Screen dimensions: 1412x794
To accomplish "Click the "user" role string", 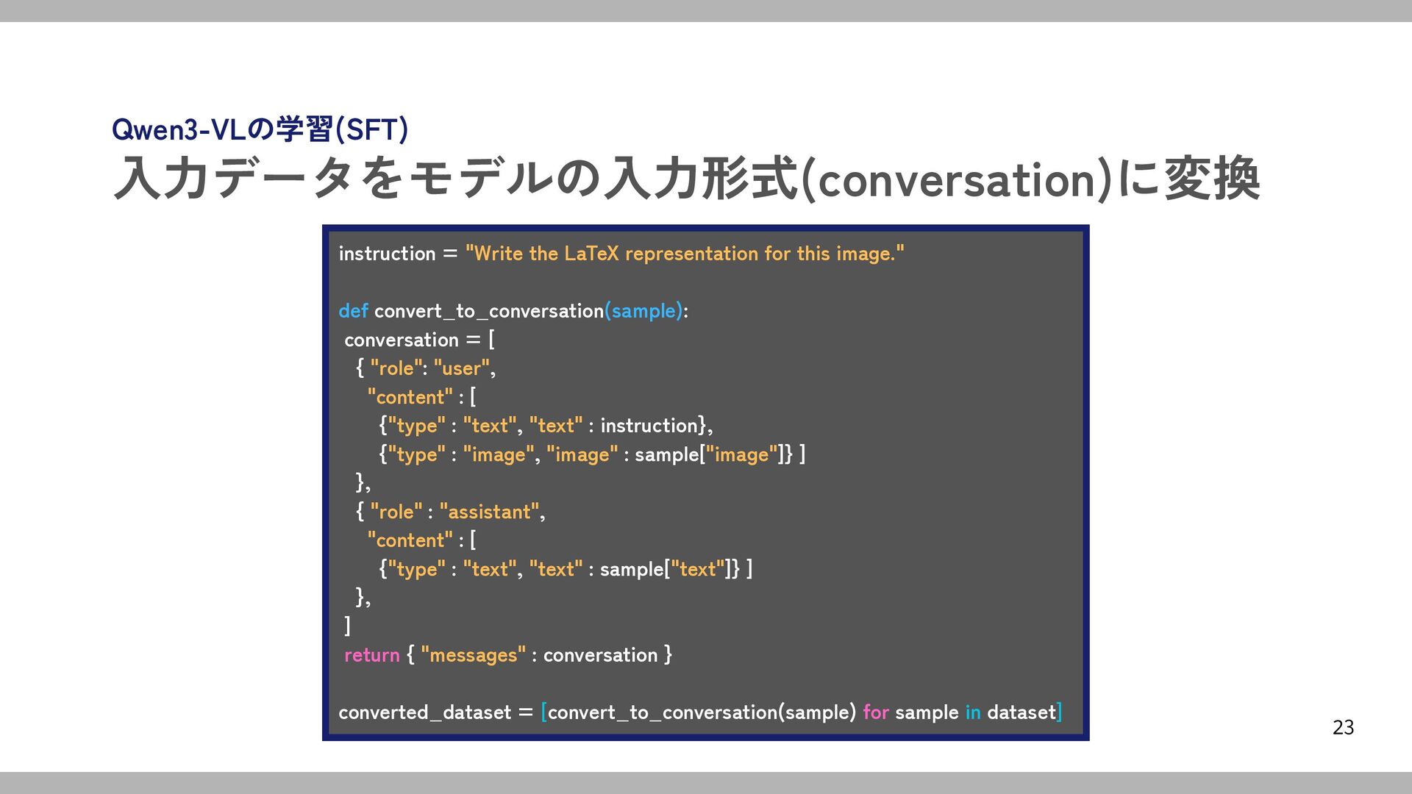I will (x=462, y=368).
